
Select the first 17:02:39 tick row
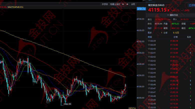click(171, 41)
